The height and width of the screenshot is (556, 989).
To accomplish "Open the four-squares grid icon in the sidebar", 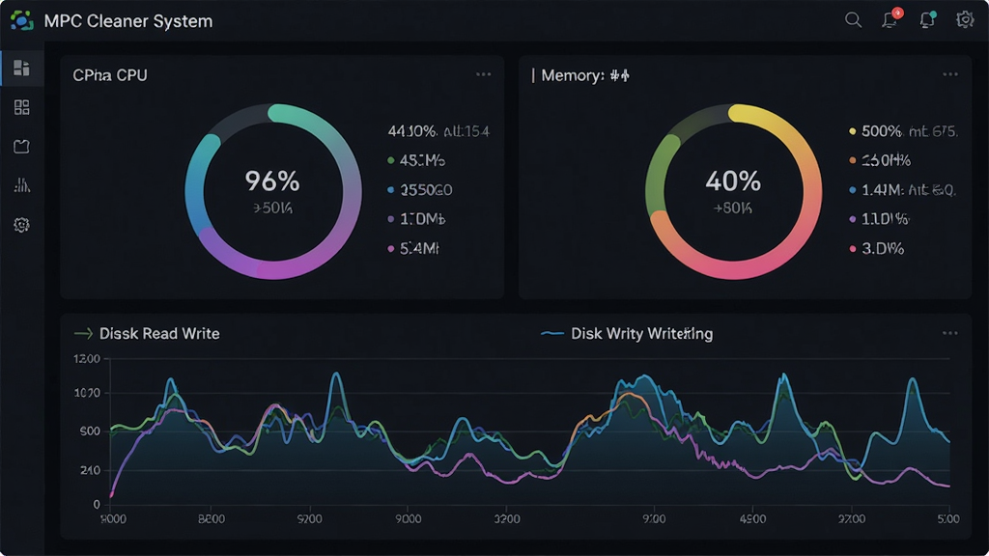I will (x=21, y=107).
